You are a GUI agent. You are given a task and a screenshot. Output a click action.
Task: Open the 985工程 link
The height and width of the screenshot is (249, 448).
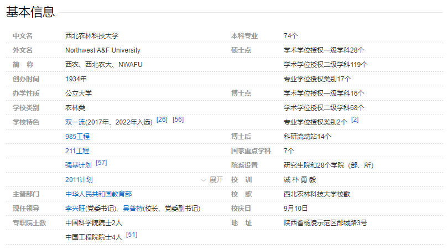[77, 137]
